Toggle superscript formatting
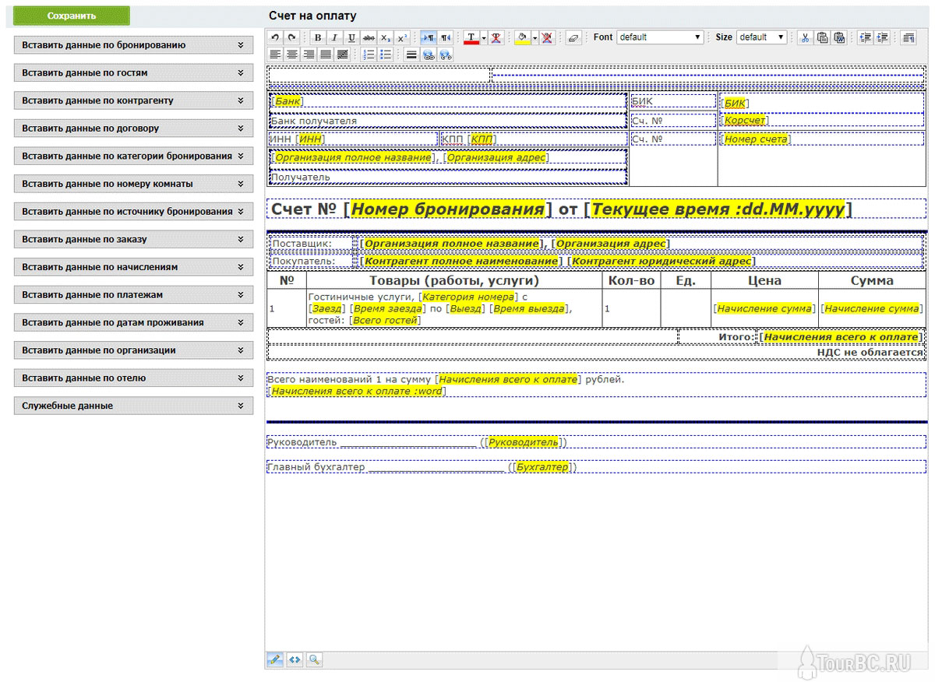This screenshot has height=682, width=935. [402, 37]
